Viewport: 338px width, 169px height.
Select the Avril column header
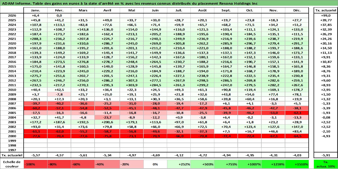tap(107, 10)
